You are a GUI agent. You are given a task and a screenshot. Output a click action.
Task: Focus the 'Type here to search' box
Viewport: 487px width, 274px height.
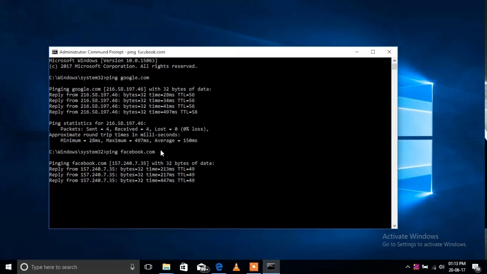pos(78,267)
